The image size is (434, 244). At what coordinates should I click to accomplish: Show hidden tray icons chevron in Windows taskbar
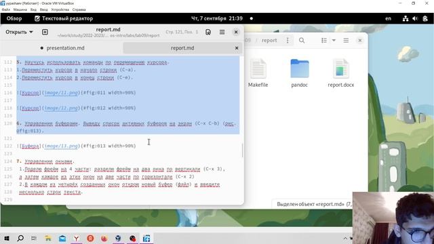(x=345, y=238)
